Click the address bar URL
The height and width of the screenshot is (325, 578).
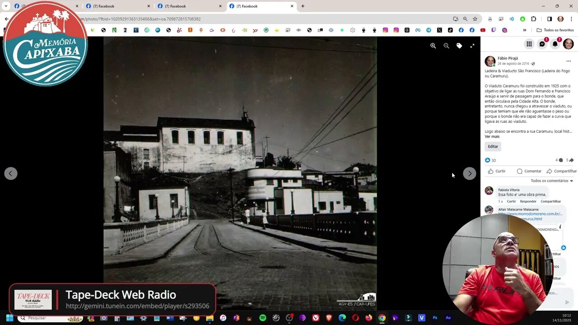point(140,19)
